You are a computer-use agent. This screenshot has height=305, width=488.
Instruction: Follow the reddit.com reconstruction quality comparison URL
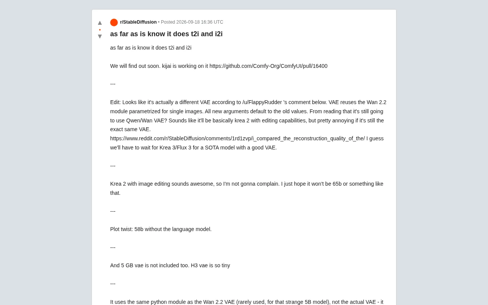[238, 138]
